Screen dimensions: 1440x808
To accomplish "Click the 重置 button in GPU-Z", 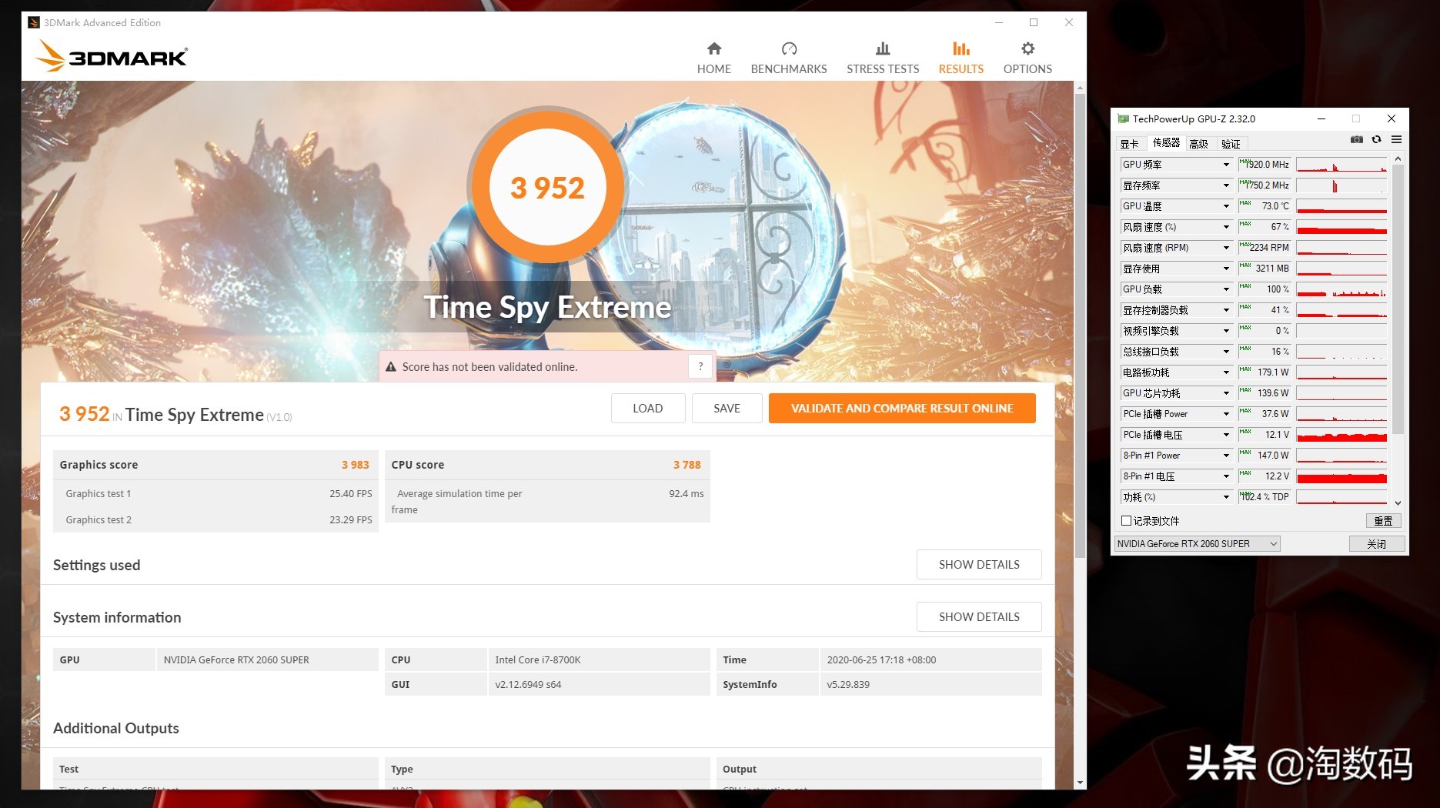I will point(1383,521).
